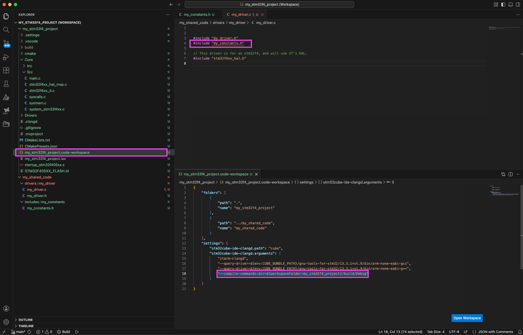Switch to the my_constants.h tab
The image size is (523, 335).
(x=196, y=14)
